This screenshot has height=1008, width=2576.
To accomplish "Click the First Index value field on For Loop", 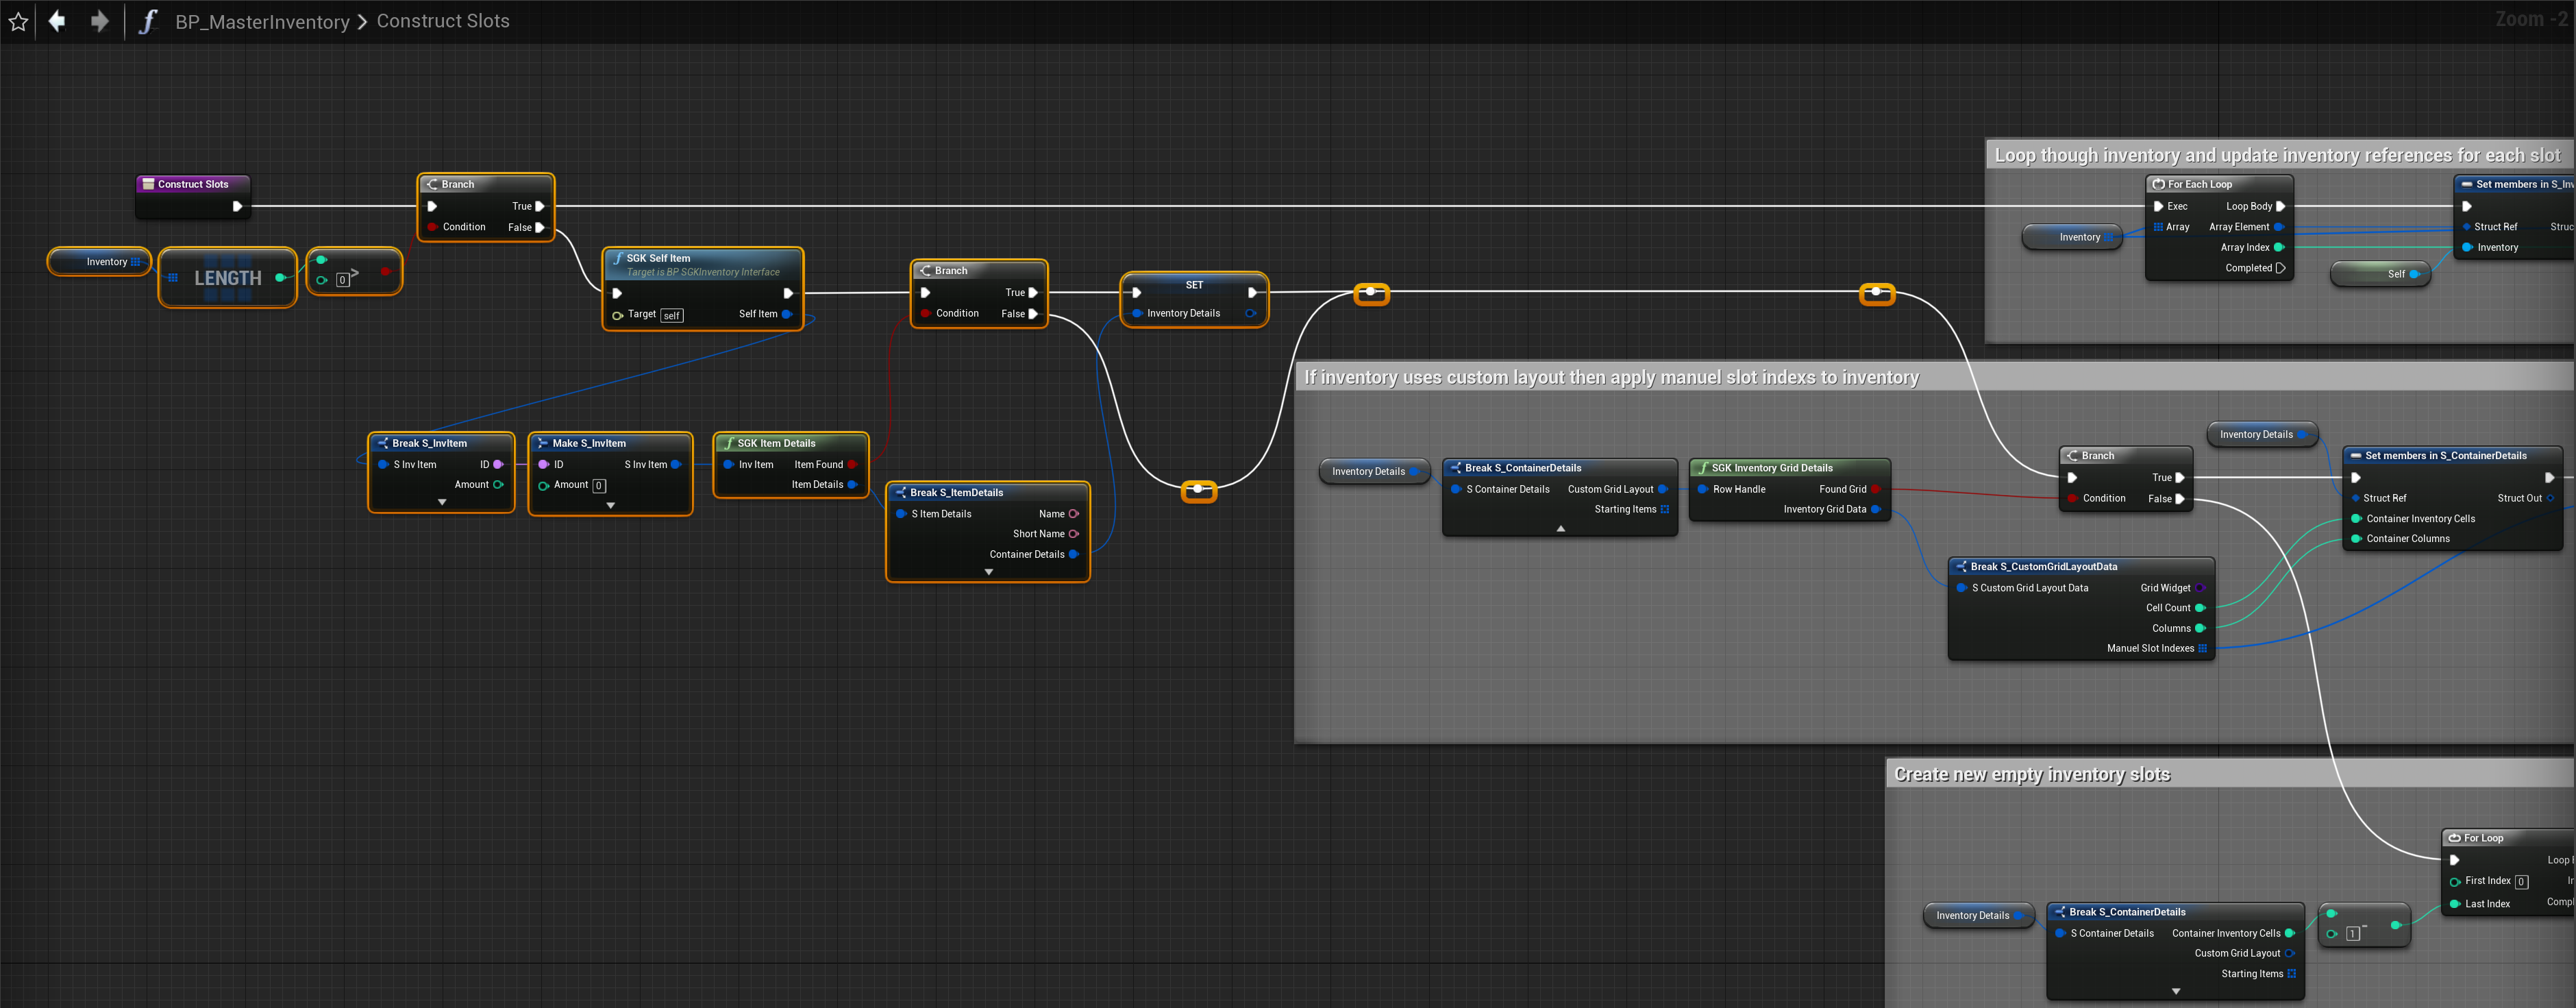I will pyautogui.click(x=2521, y=882).
